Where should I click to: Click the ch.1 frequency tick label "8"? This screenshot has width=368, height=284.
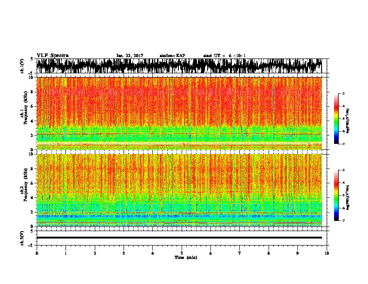coord(32,92)
